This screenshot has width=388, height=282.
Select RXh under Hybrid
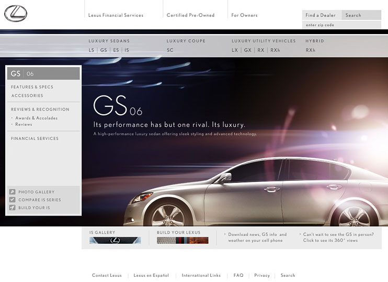tap(311, 50)
